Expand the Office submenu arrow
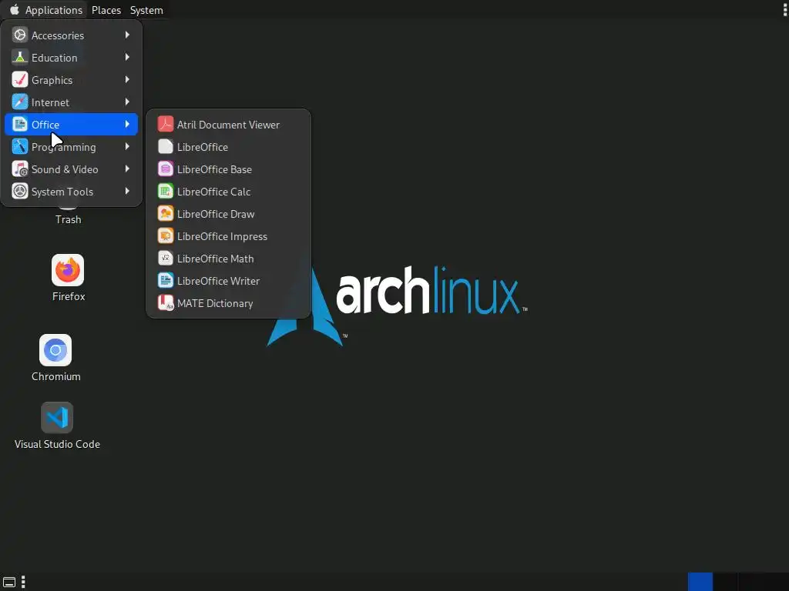The height and width of the screenshot is (591, 789). pos(127,124)
